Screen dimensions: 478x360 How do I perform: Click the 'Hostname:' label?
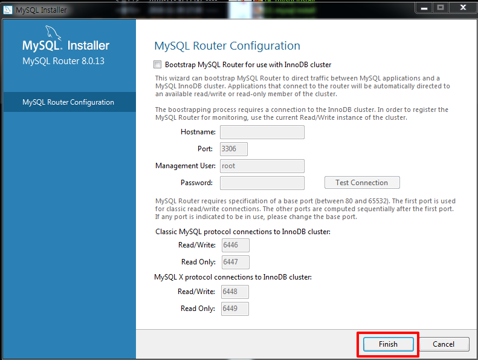(198, 132)
